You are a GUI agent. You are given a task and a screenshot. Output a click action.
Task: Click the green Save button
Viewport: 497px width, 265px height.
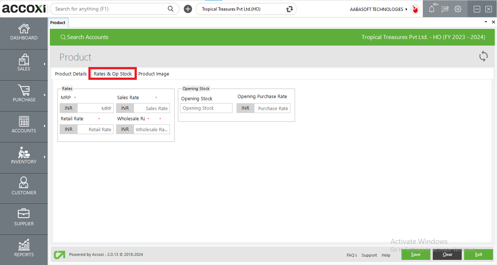(416, 254)
